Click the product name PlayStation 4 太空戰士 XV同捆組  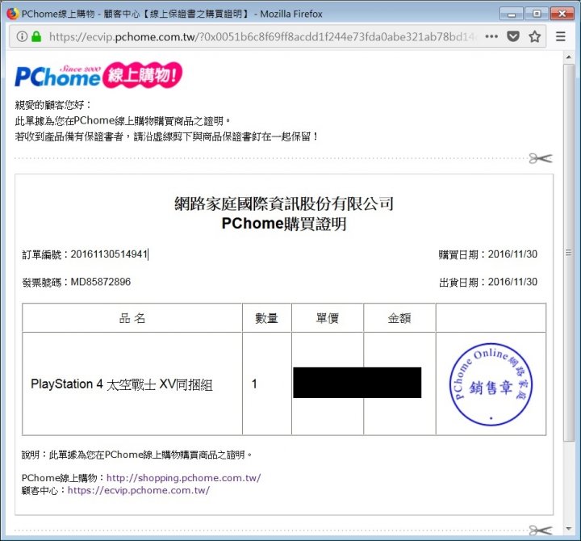click(122, 384)
